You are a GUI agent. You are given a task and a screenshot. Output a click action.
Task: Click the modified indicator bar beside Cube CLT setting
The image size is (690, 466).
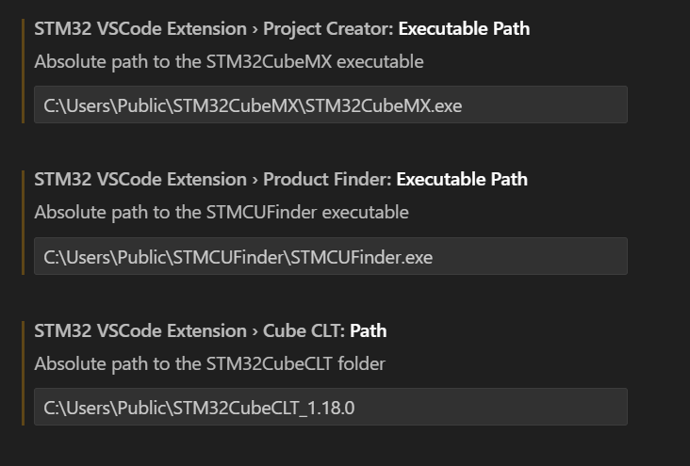point(23,372)
